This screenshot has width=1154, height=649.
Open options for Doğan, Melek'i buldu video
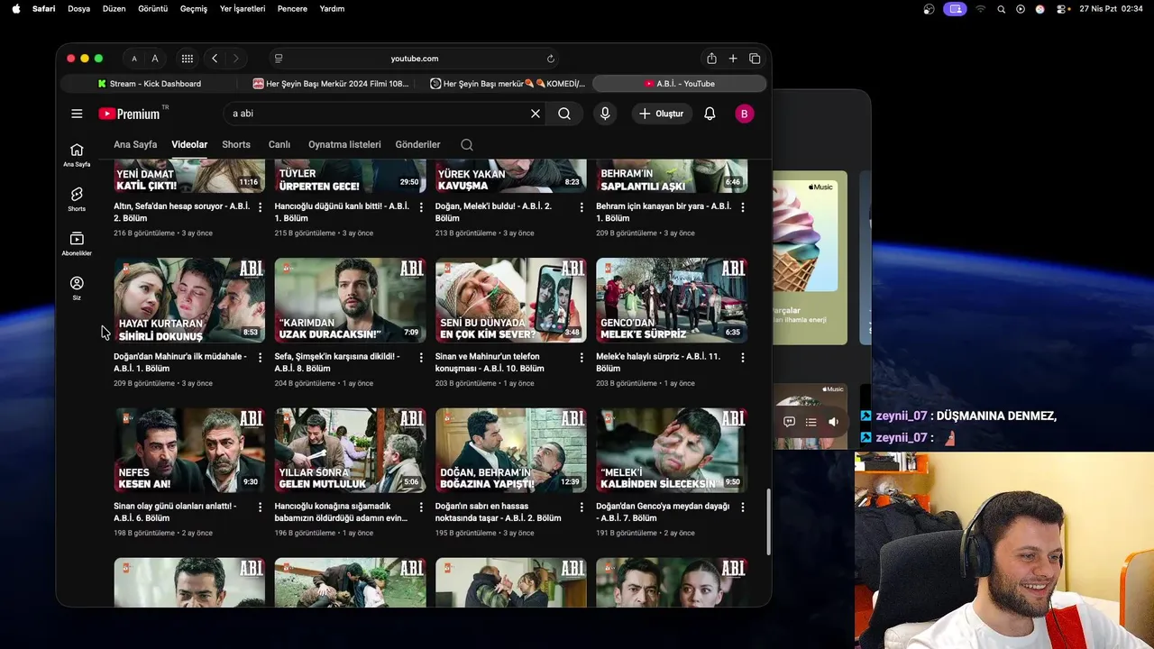(x=582, y=207)
